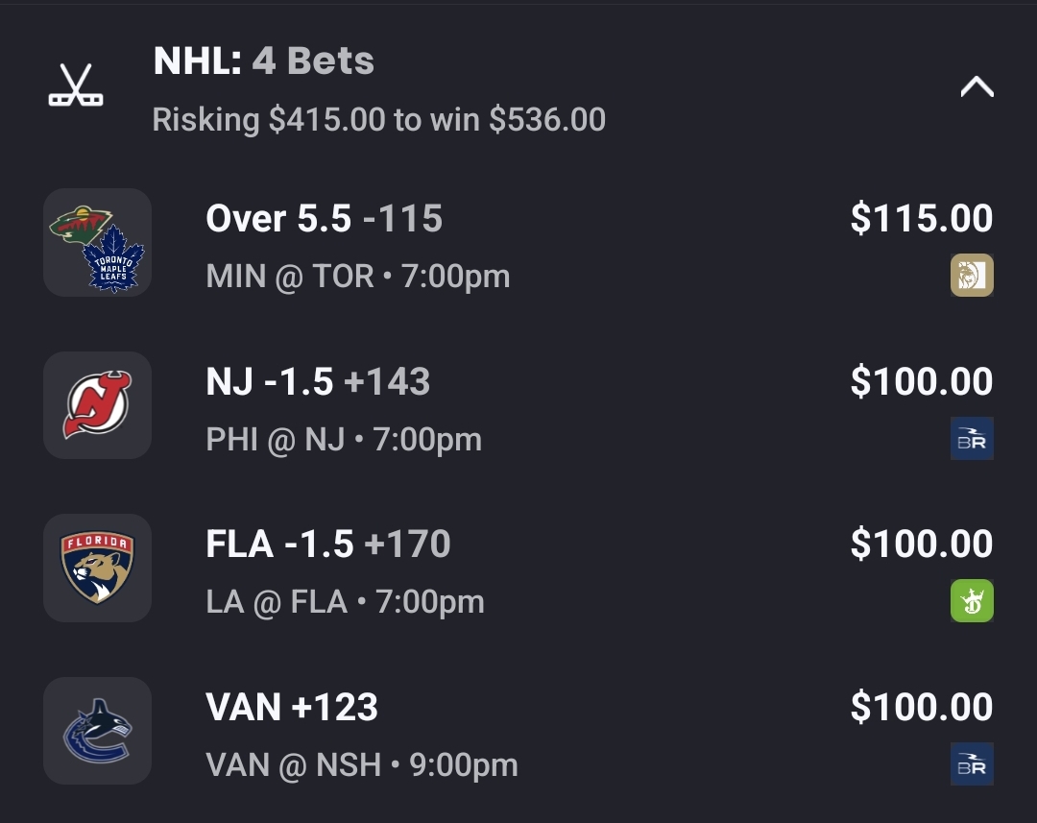This screenshot has width=1037, height=823.
Task: Click the Vancouver Canucks team logo
Action: pos(97,731)
